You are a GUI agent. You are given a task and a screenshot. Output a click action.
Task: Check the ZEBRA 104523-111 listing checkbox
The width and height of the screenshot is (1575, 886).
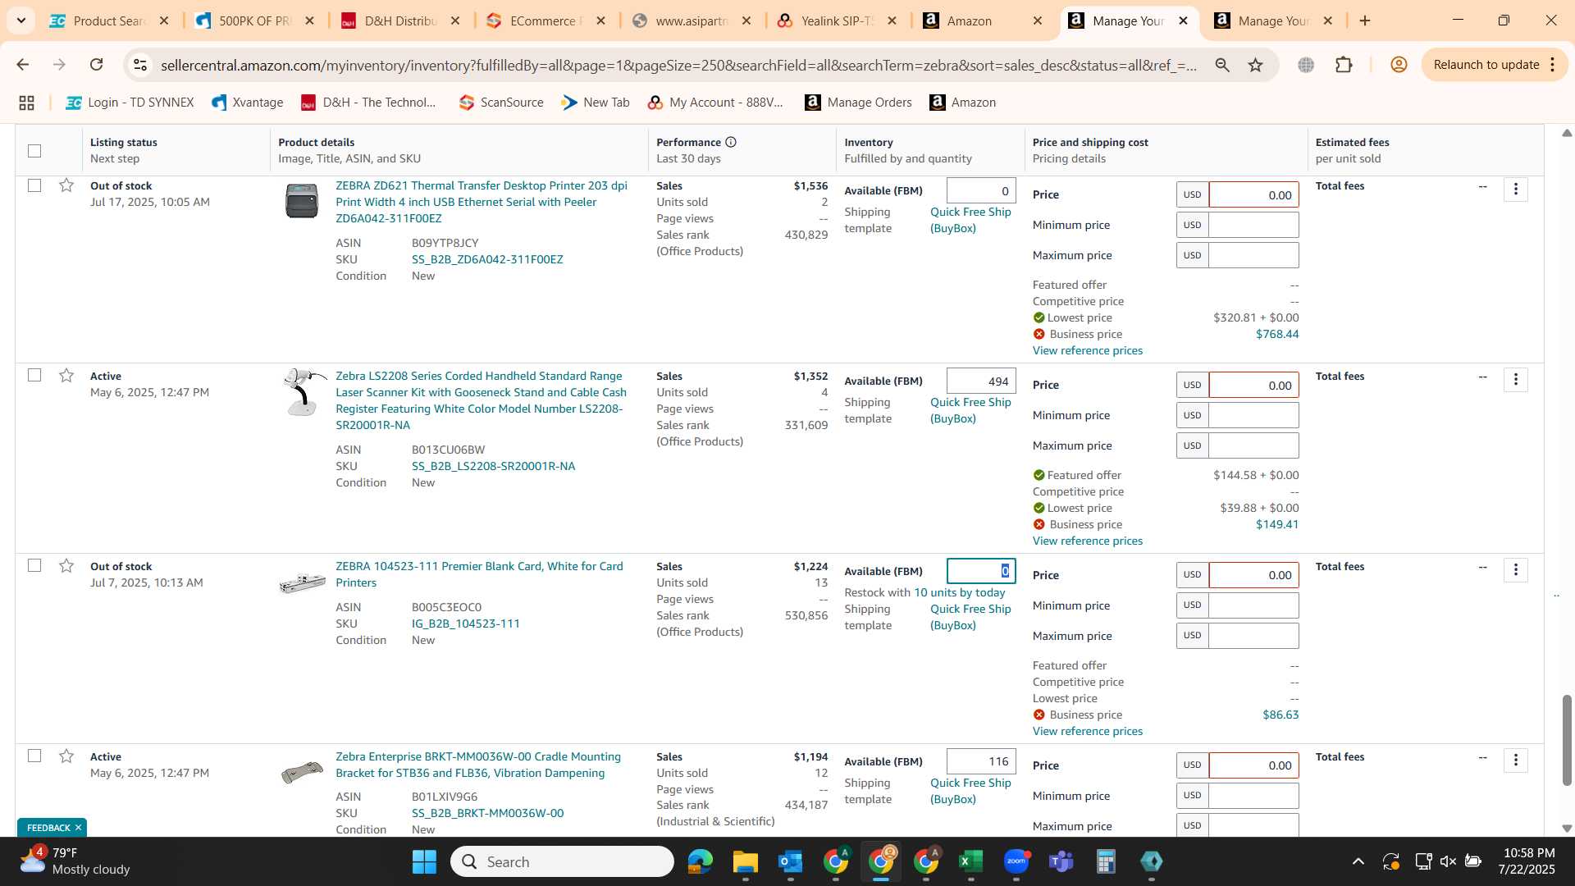click(34, 565)
